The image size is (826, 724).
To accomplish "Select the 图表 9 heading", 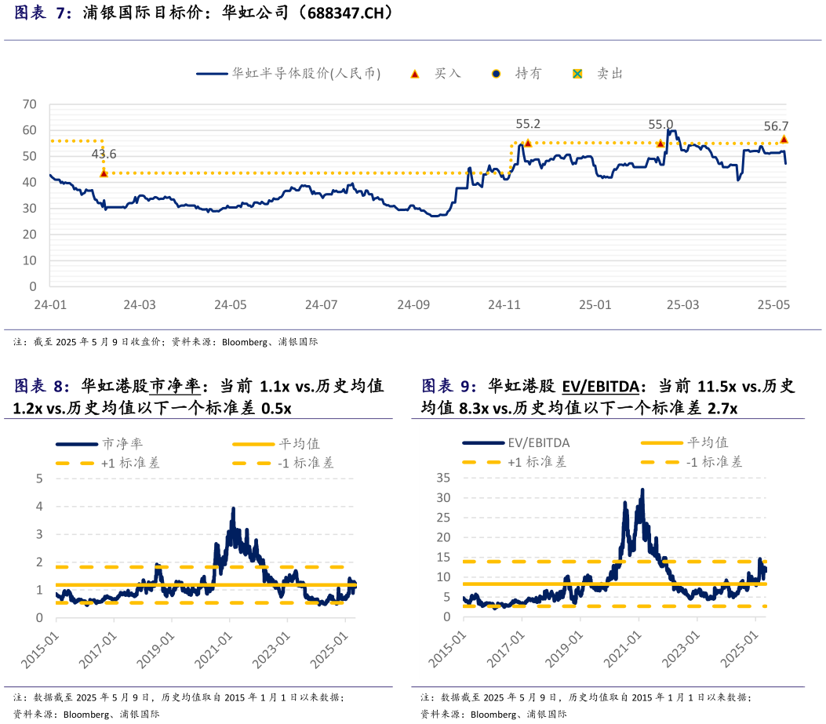I will pos(449,386).
